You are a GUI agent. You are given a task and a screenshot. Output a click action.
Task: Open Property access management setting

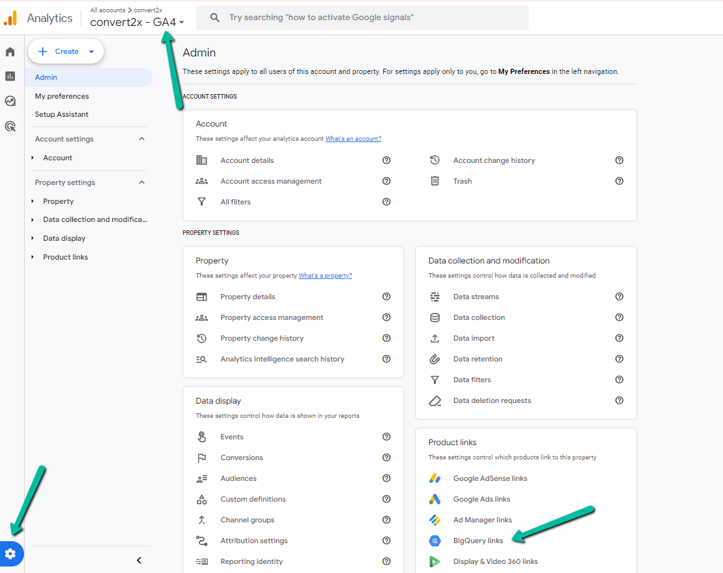pos(272,317)
